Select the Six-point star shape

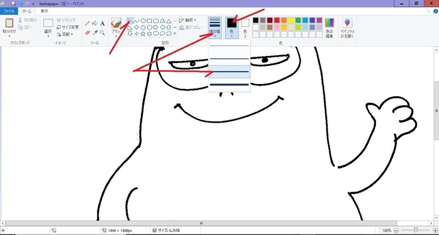point(149,33)
